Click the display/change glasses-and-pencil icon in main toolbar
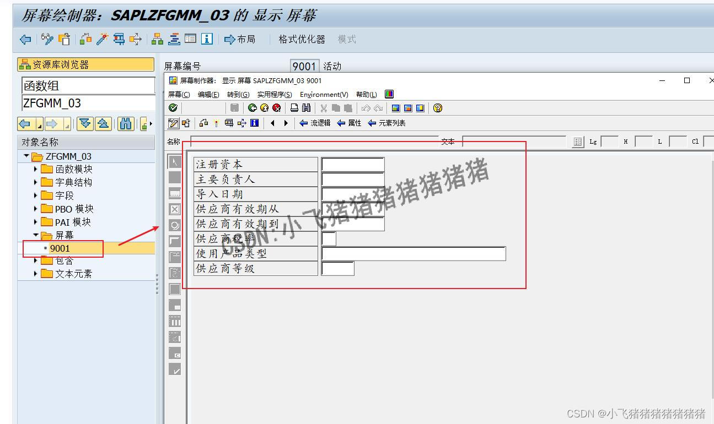 (x=47, y=39)
